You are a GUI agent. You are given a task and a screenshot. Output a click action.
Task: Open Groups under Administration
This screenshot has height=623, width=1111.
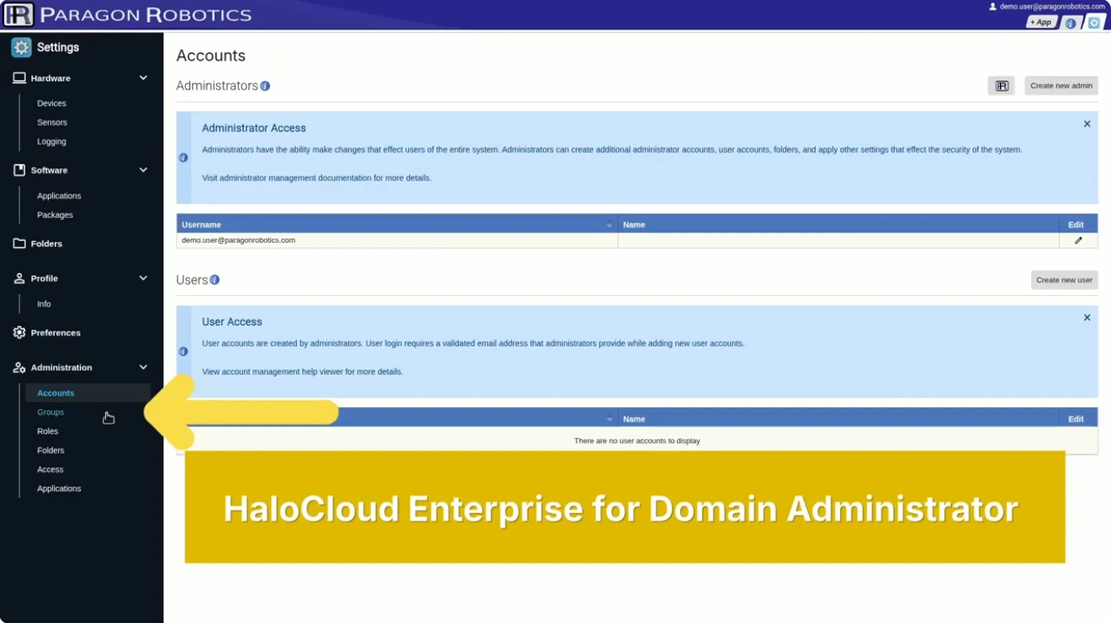coord(50,412)
